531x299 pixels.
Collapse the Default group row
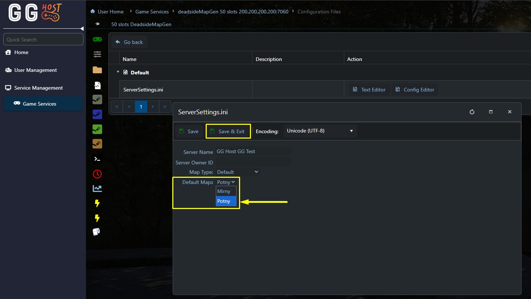coord(118,72)
